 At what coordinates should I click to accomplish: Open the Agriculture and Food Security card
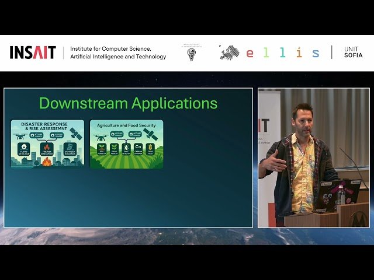tap(126, 144)
